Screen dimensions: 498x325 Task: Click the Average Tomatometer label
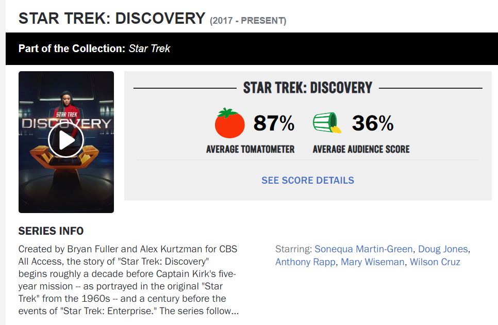click(x=250, y=149)
